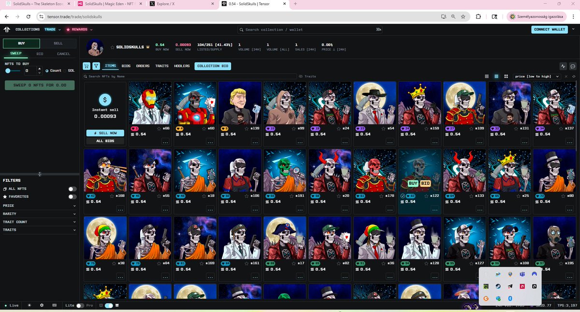
Task: Toggle the ALL NFTS switch
Action: pos(72,189)
